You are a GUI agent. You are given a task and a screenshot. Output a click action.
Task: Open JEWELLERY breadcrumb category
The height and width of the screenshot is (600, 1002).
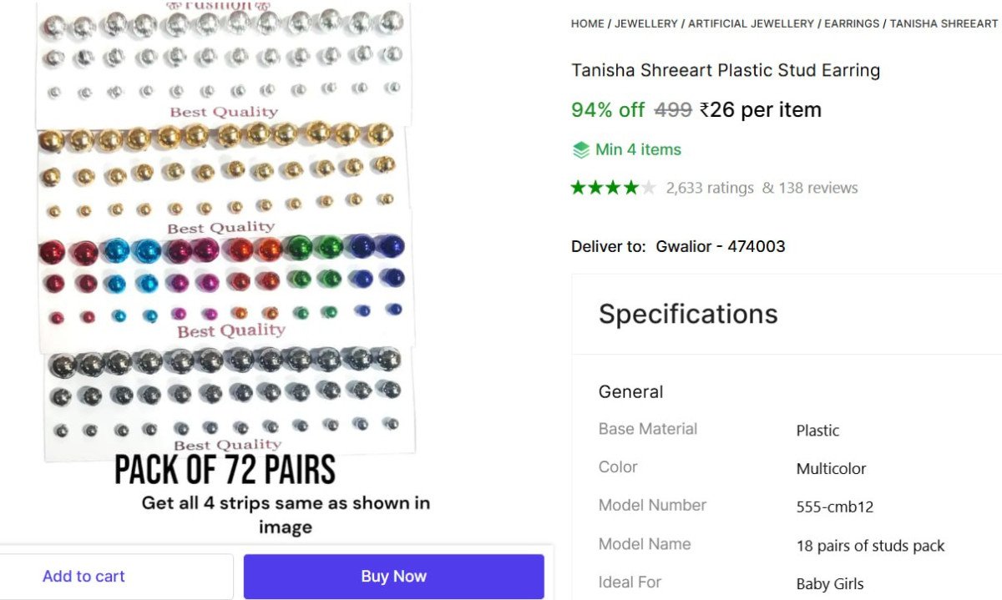[646, 23]
